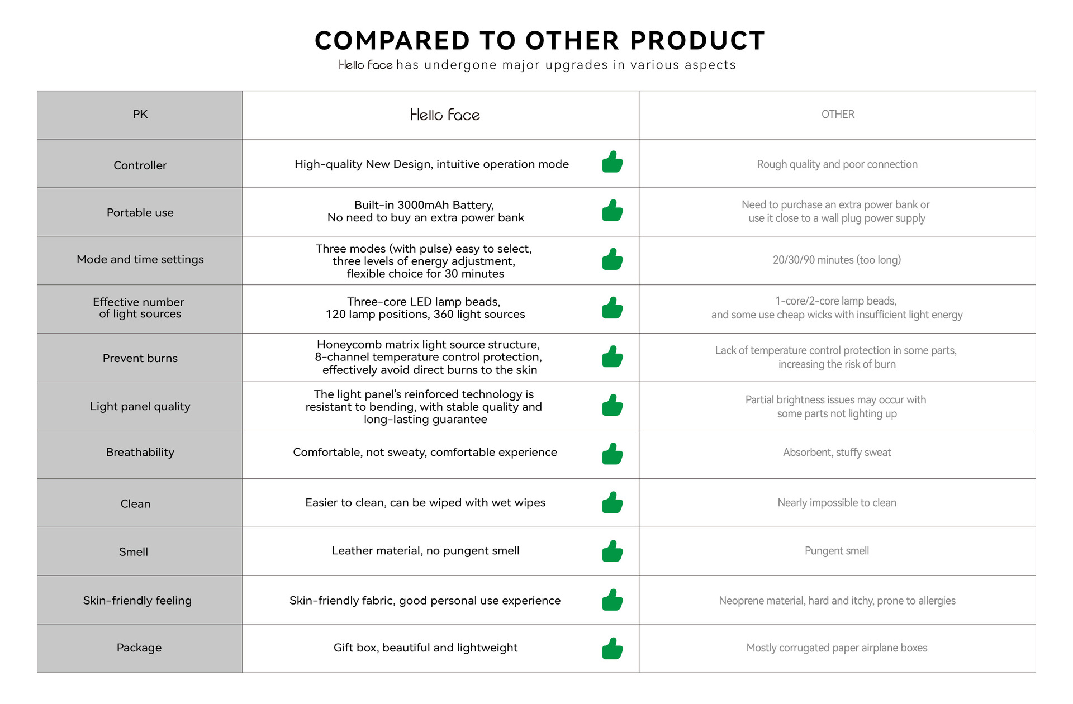Screen dimensions: 1073x704
Task: Click the thumbs-up icon in Package row
Action: coord(613,649)
